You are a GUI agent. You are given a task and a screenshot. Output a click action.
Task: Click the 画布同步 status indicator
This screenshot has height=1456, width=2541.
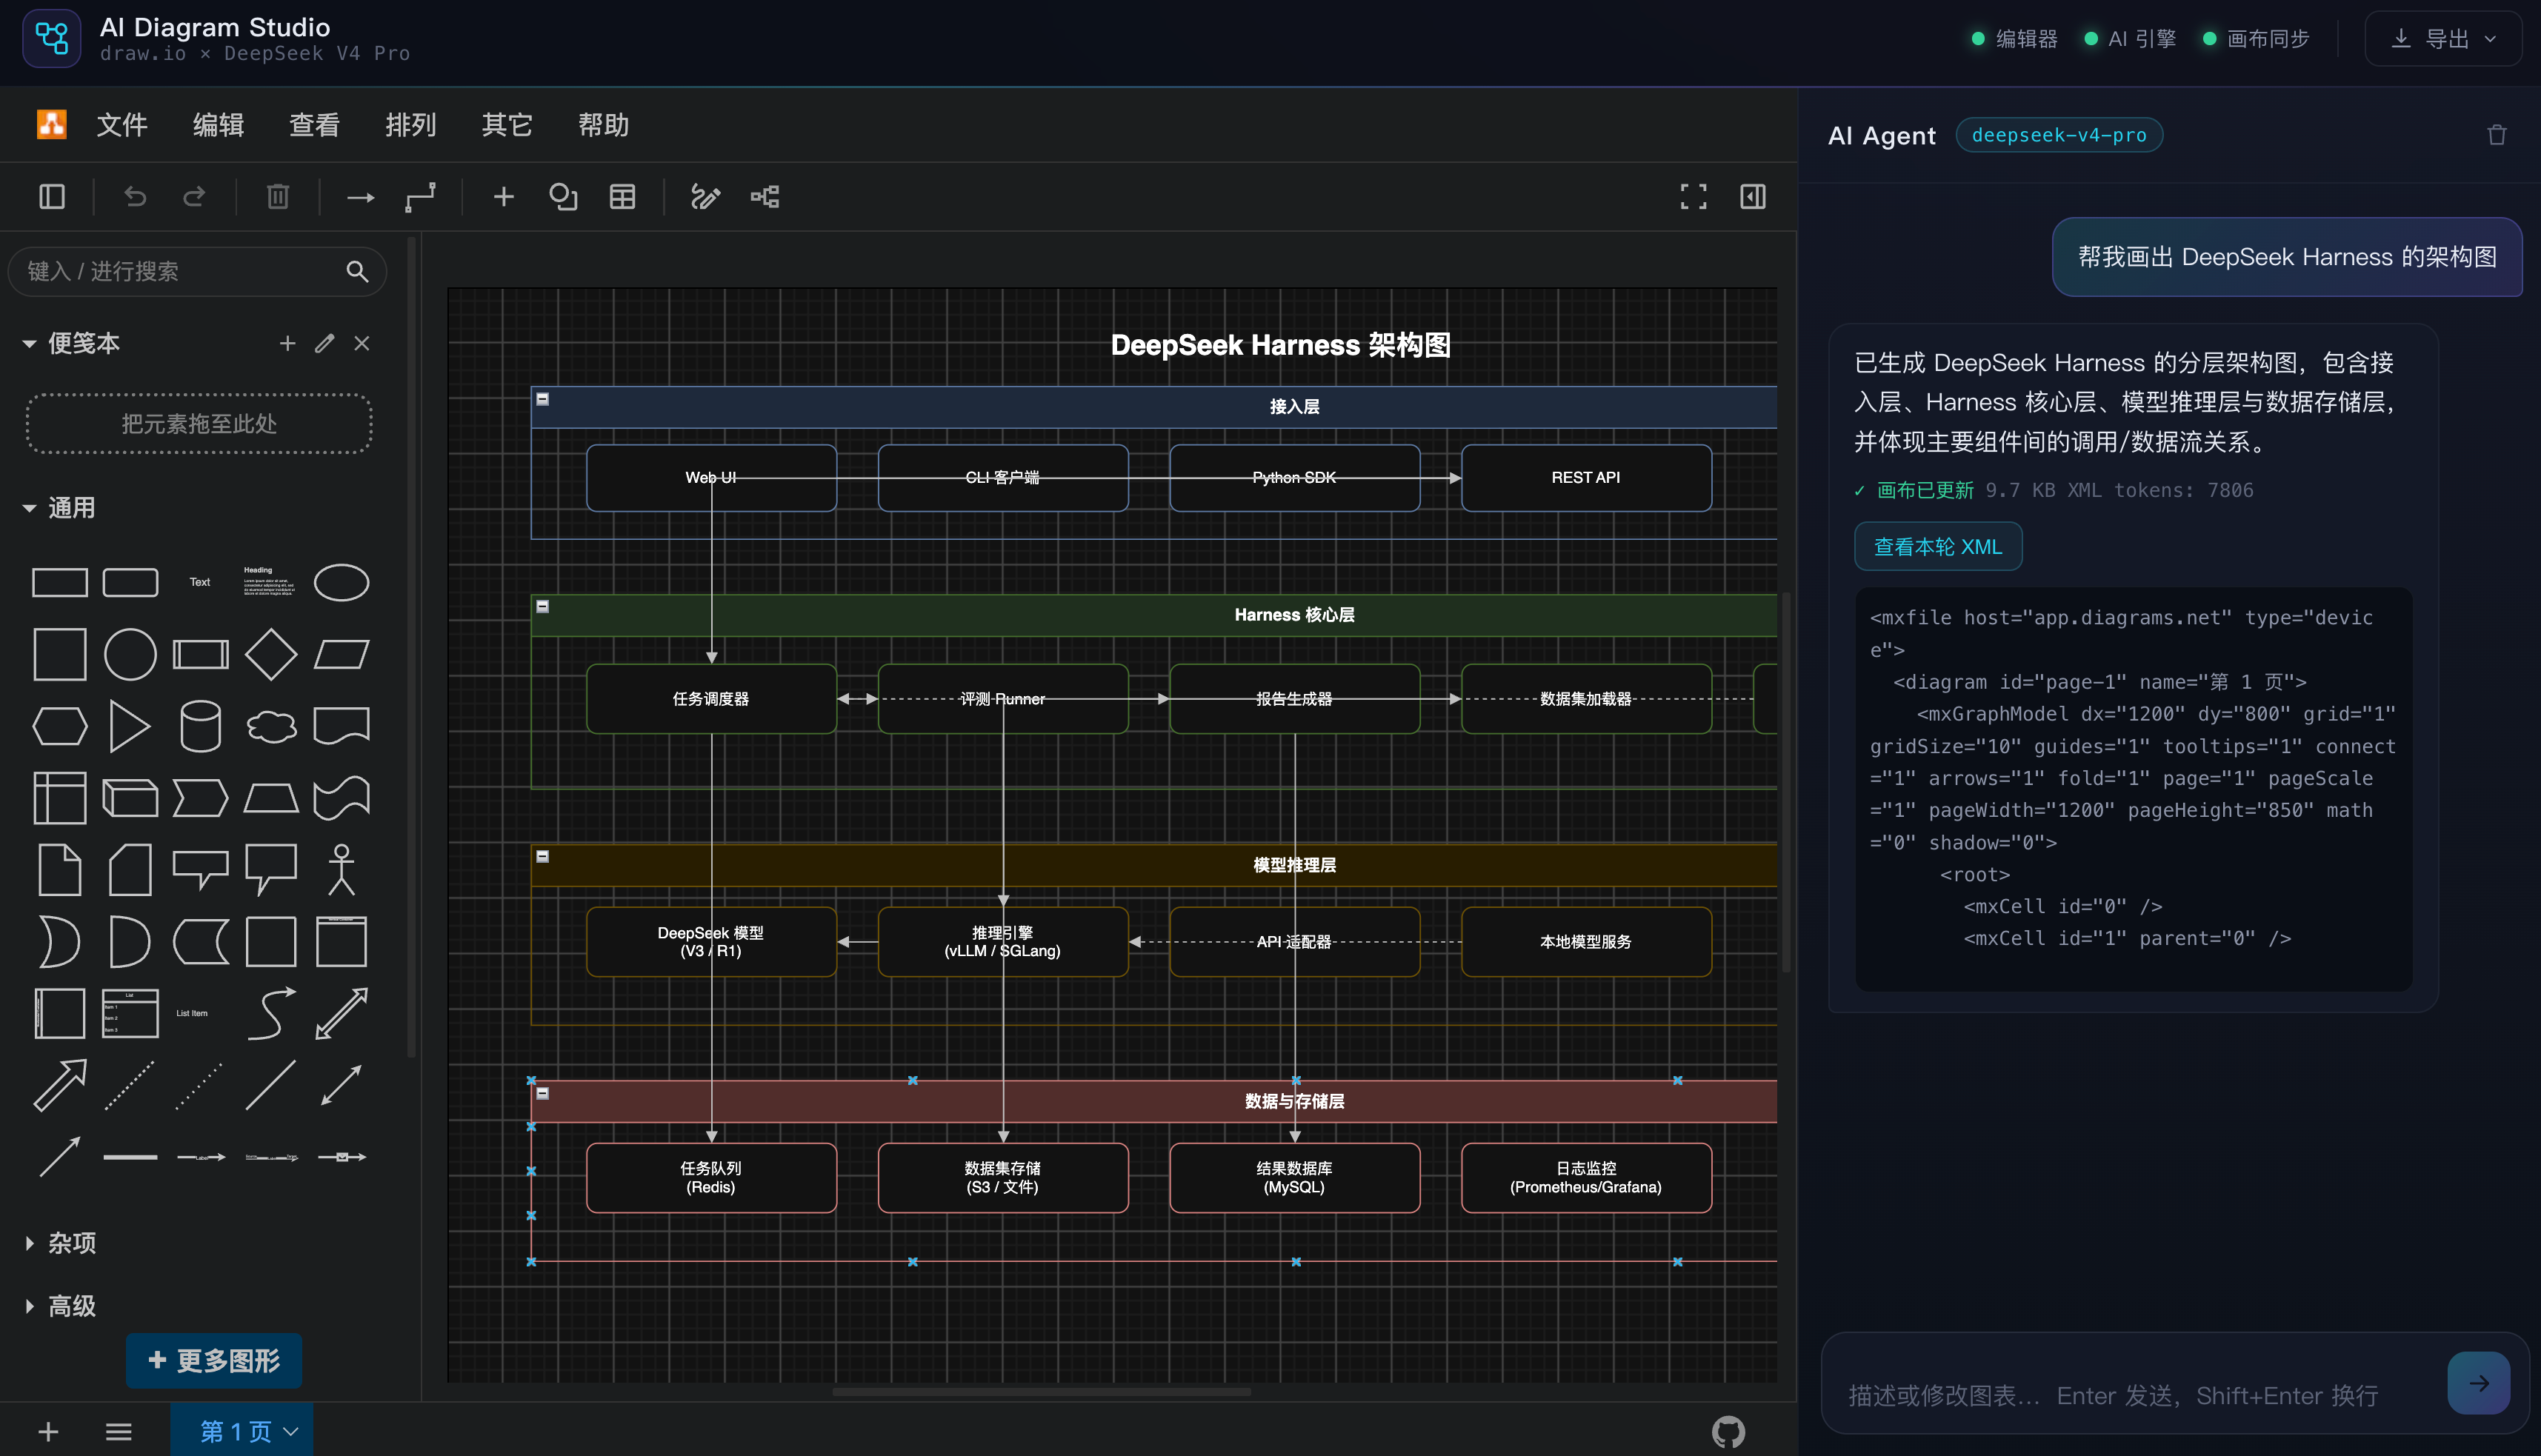2256,39
